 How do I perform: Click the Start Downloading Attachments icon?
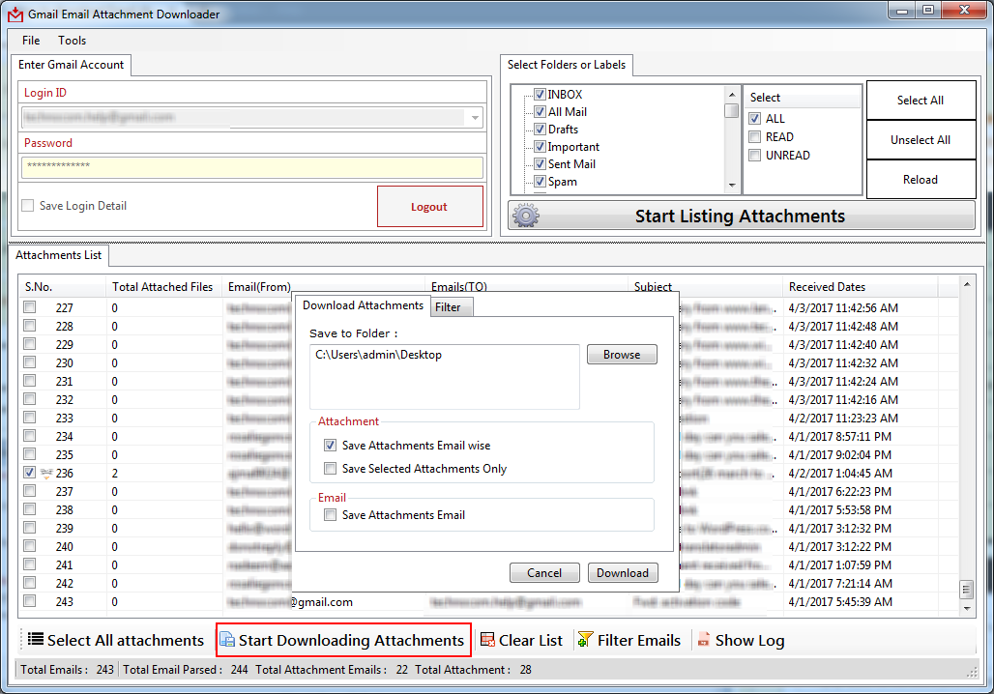click(x=227, y=640)
